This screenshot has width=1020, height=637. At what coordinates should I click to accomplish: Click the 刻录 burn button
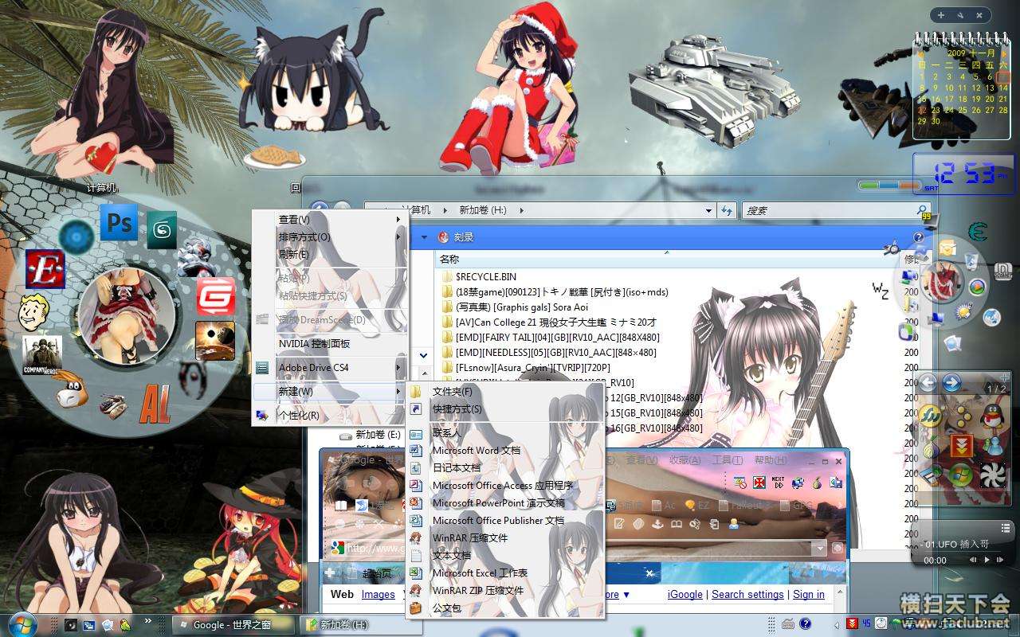(x=456, y=236)
